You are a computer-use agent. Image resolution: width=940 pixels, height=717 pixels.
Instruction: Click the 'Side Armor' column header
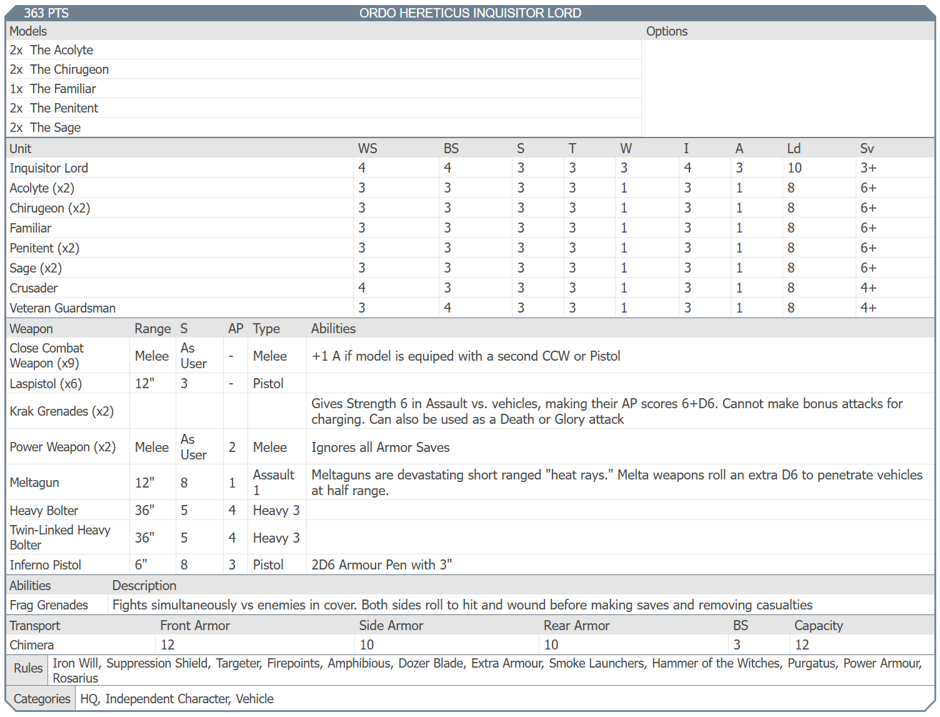tap(391, 626)
